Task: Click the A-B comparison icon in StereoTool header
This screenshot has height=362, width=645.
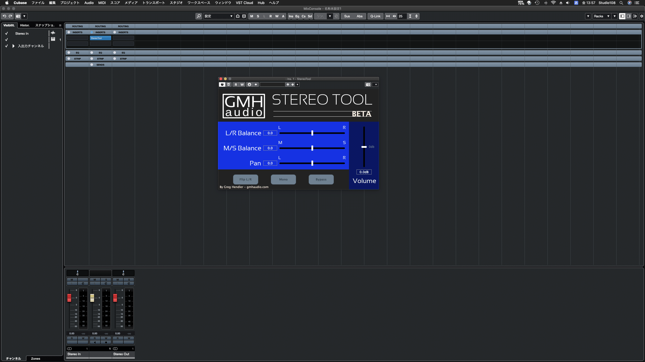Action: (x=249, y=84)
